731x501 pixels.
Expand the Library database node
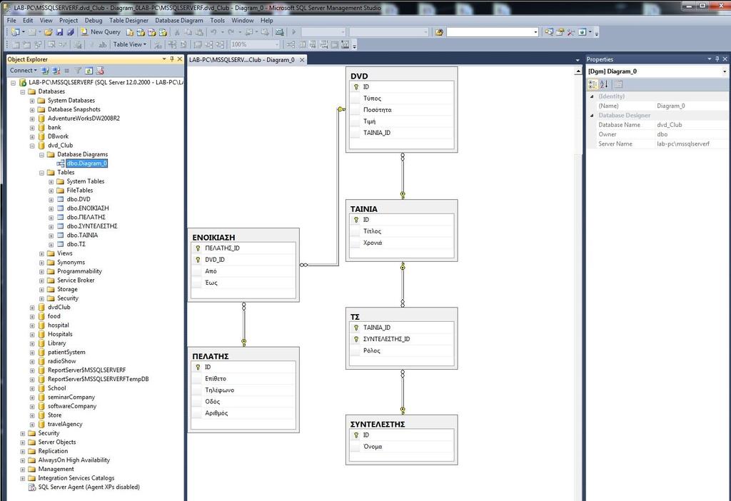click(32, 343)
